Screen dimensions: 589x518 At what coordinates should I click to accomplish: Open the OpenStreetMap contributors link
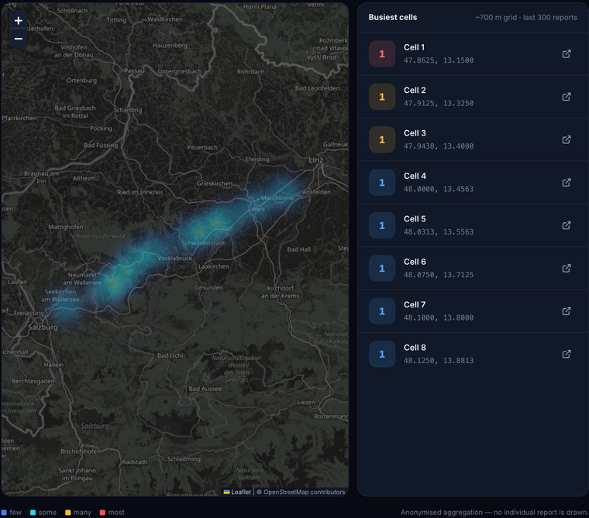click(304, 492)
